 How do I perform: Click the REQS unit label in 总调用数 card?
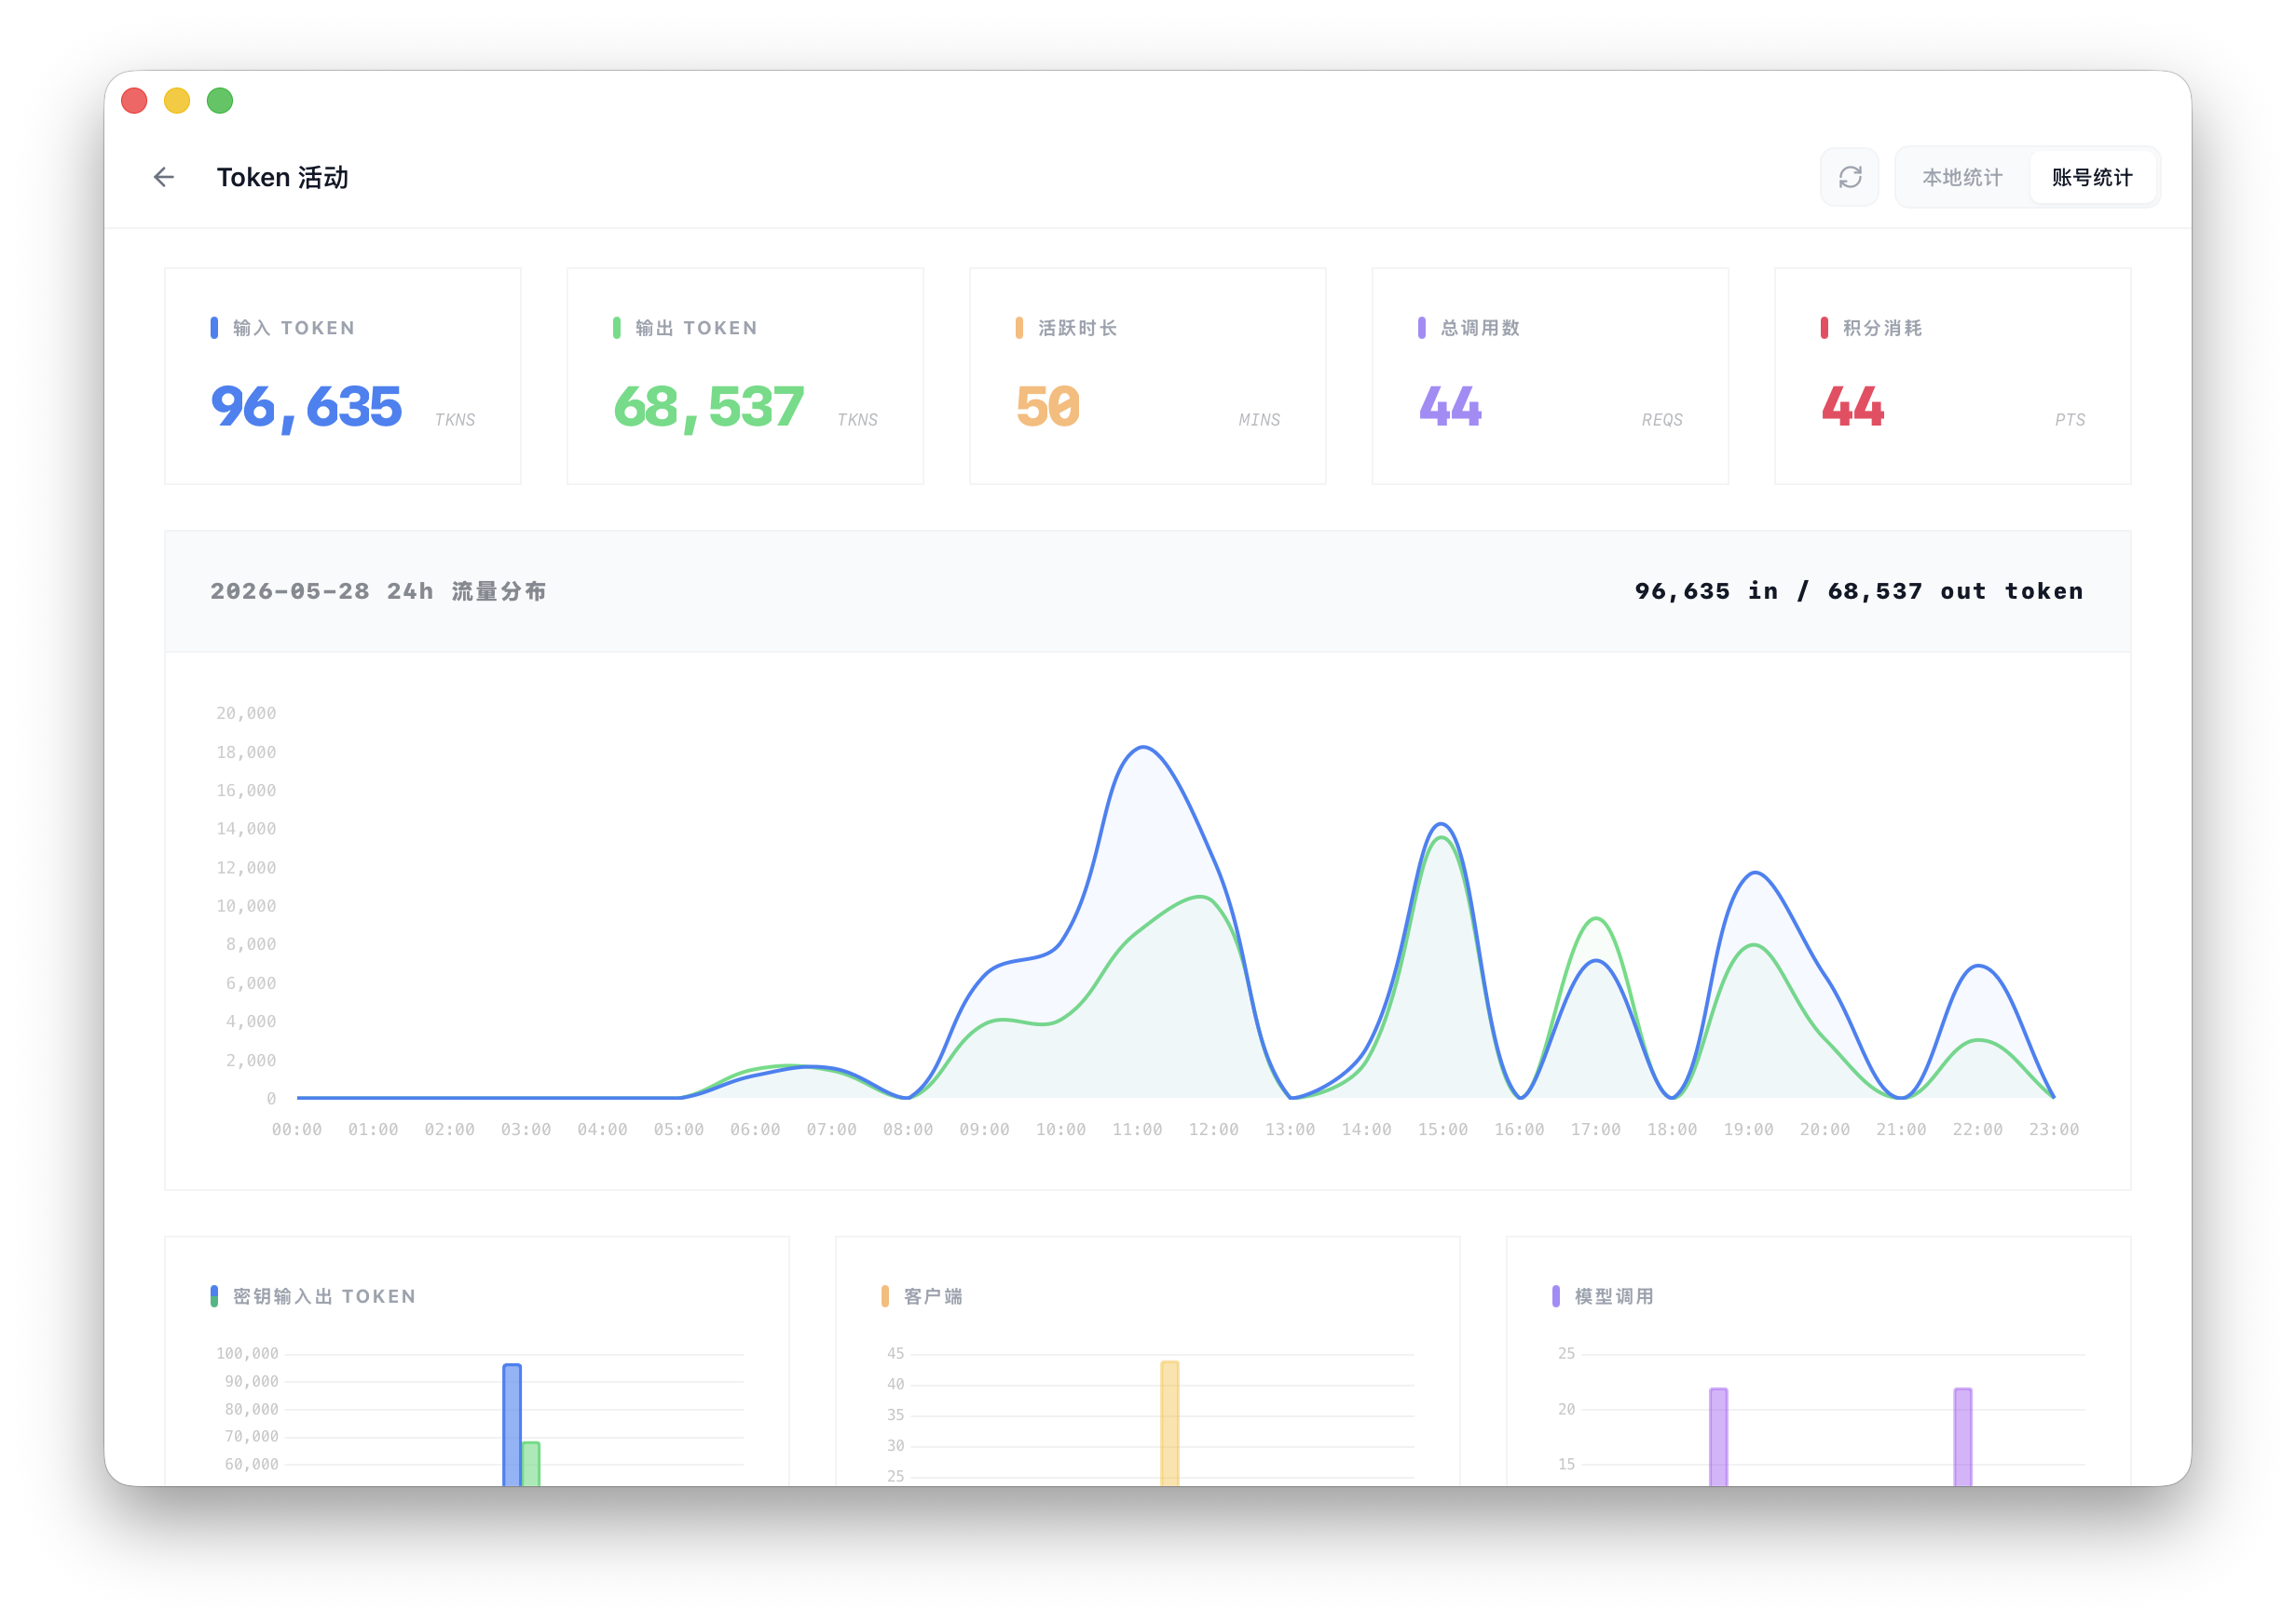[1661, 420]
